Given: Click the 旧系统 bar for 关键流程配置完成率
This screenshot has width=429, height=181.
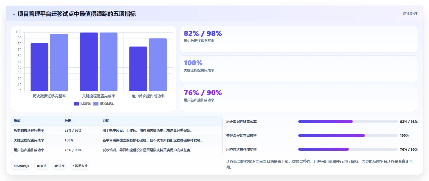Looking at the screenshot, I should coord(89,62).
